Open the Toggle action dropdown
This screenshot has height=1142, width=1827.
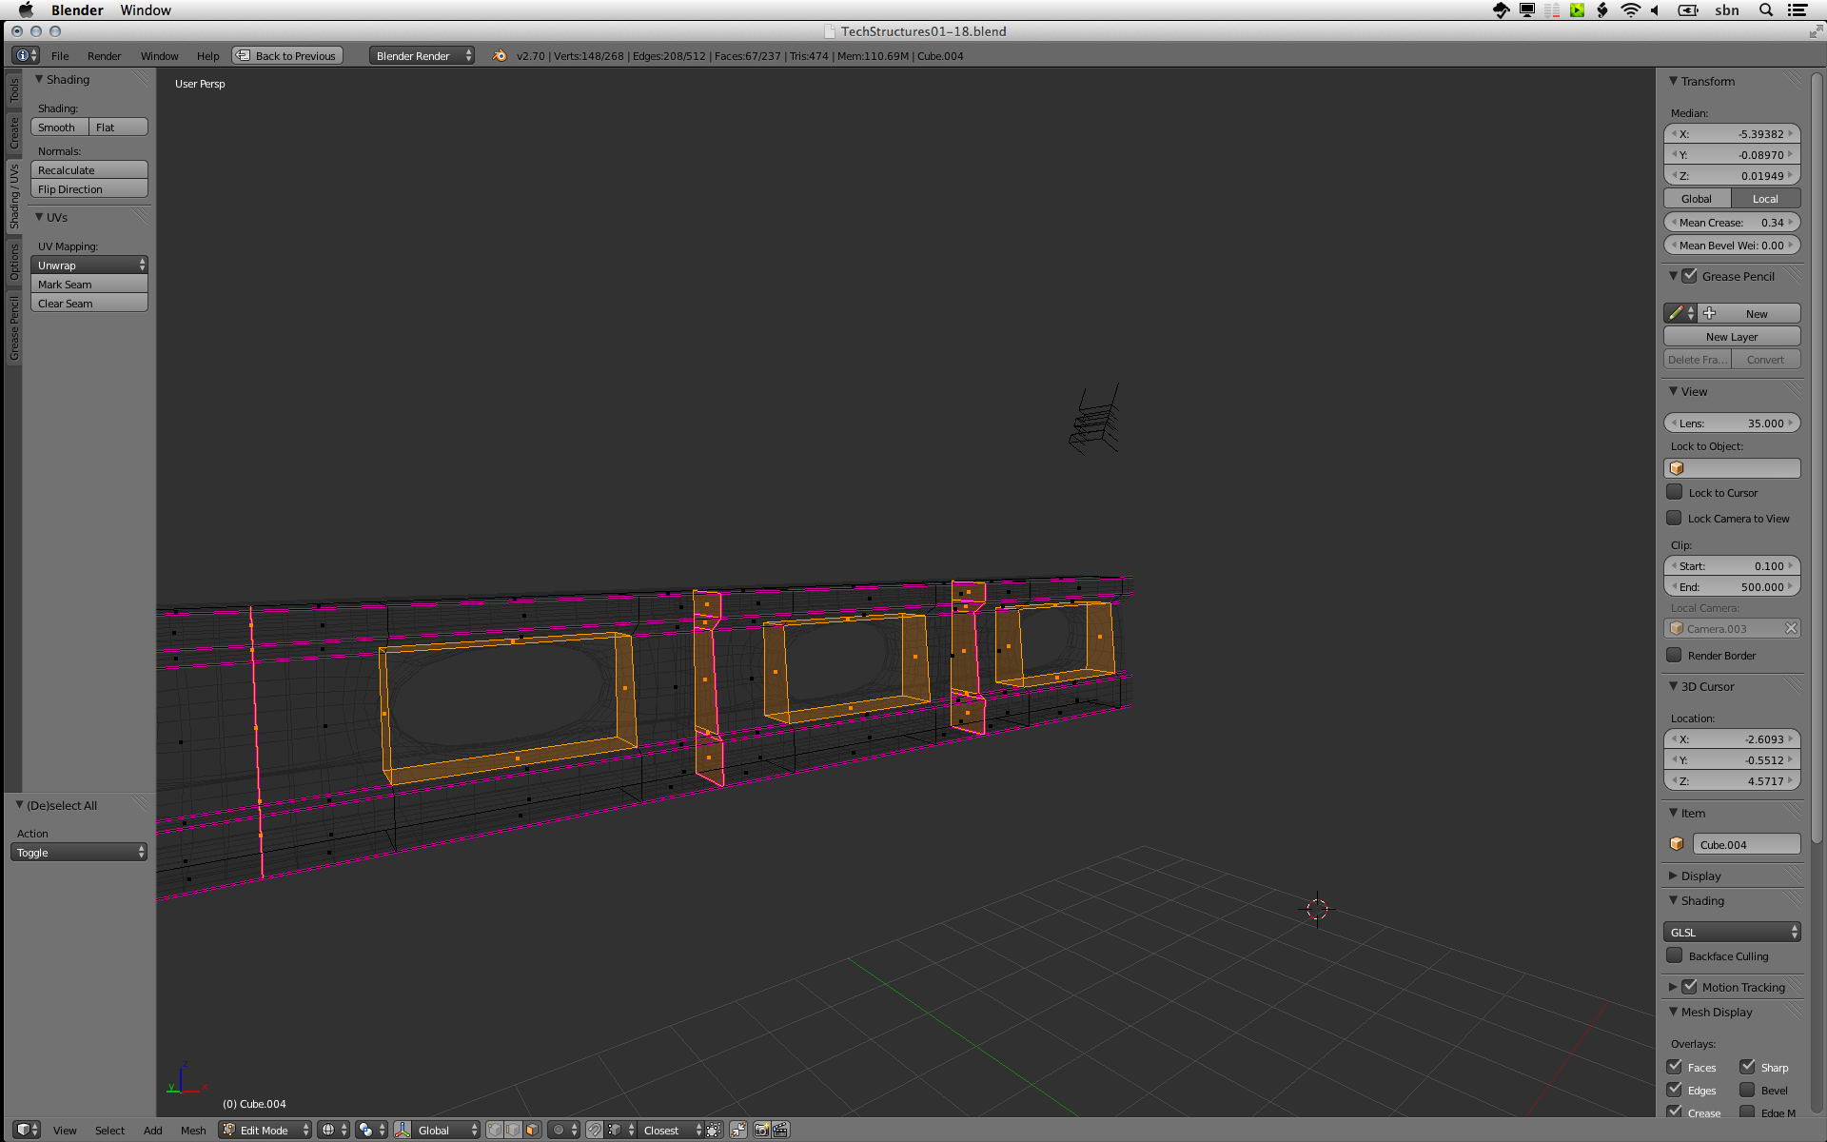pyautogui.click(x=78, y=853)
